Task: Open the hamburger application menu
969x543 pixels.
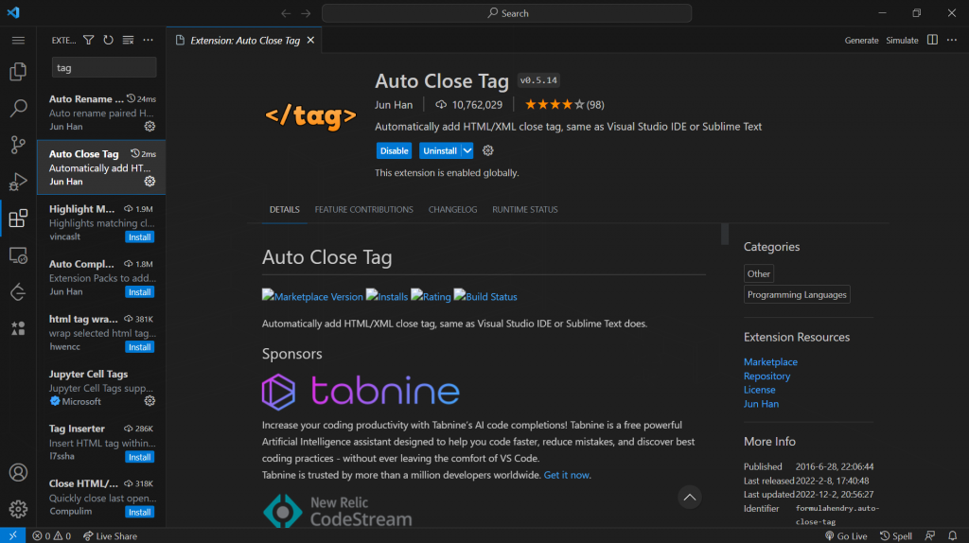Action: click(x=18, y=40)
